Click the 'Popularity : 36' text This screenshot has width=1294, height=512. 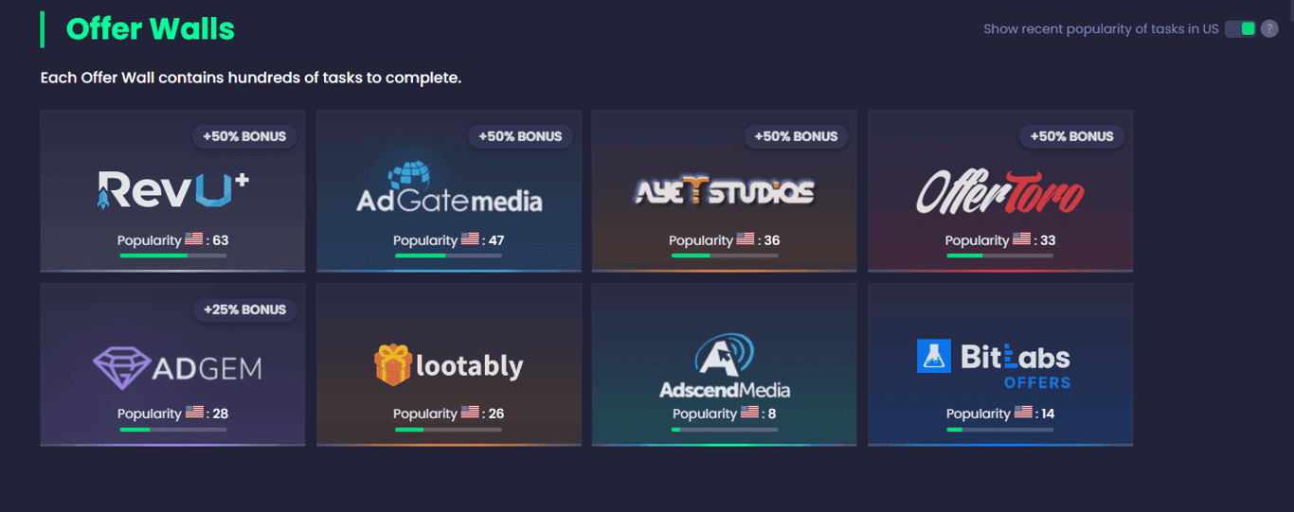click(x=725, y=240)
